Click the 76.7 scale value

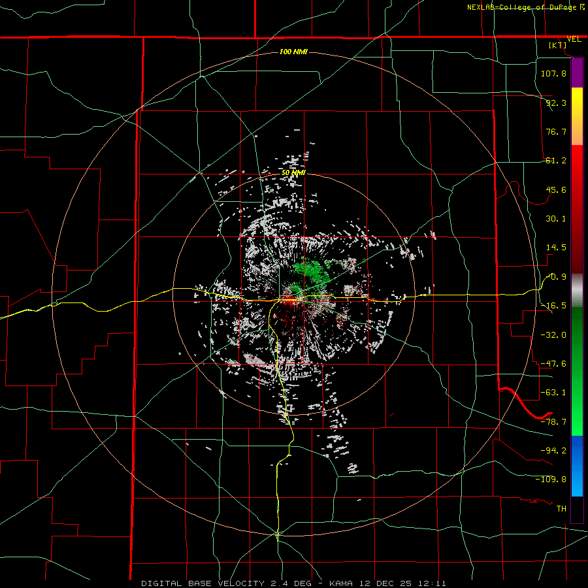coord(556,131)
